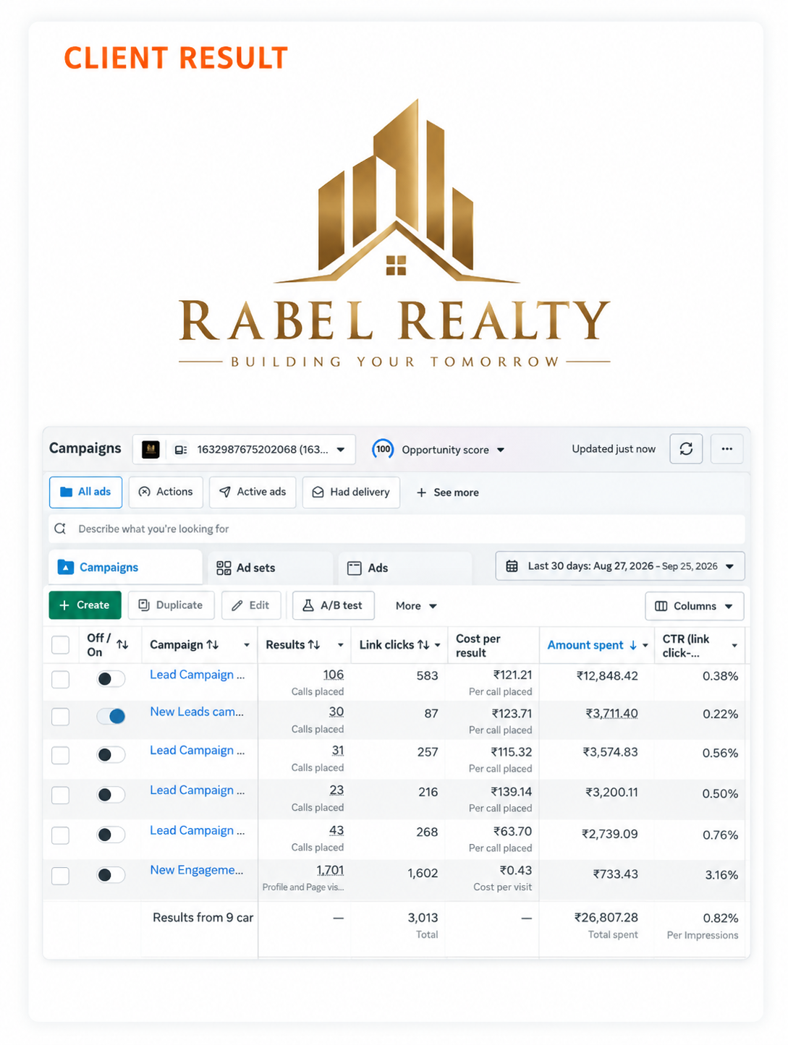Check the box for ₹12,848.42 campaign row
The width and height of the screenshot is (788, 1045).
pyautogui.click(x=61, y=679)
